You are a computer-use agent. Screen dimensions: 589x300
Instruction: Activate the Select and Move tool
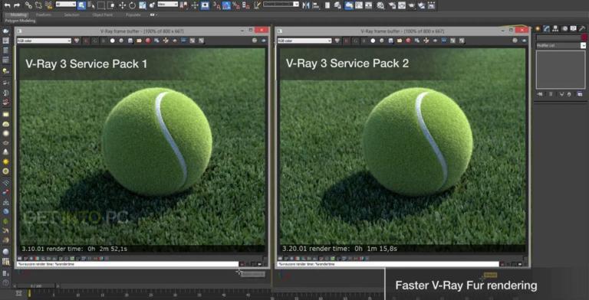123,5
